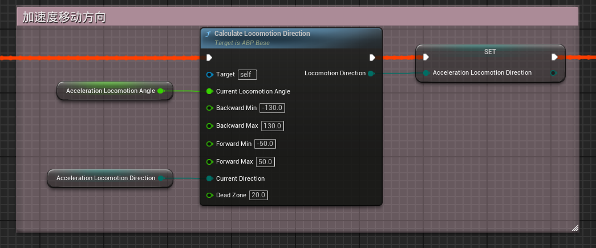Image resolution: width=596 pixels, height=248 pixels.
Task: Click the Locomotion Direction output pin
Action: (x=371, y=74)
